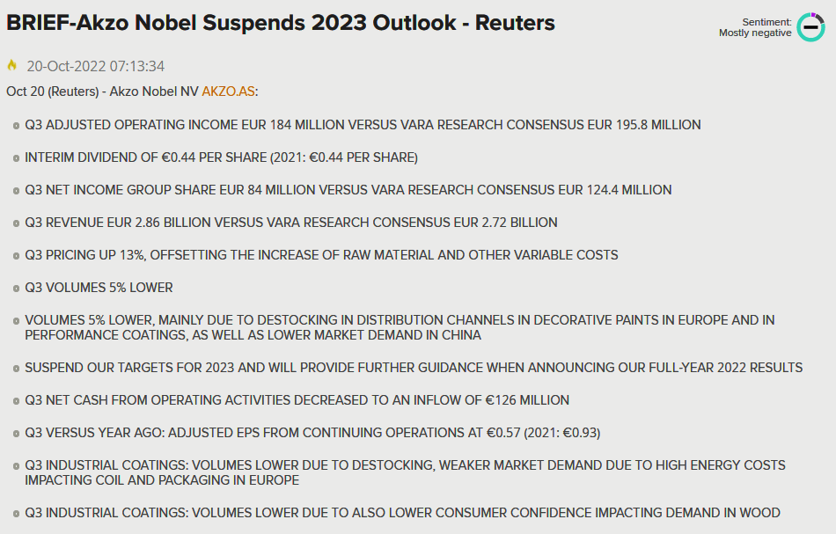Click the Oct 20 (Reuters) dateline text
836x534 pixels.
point(52,91)
